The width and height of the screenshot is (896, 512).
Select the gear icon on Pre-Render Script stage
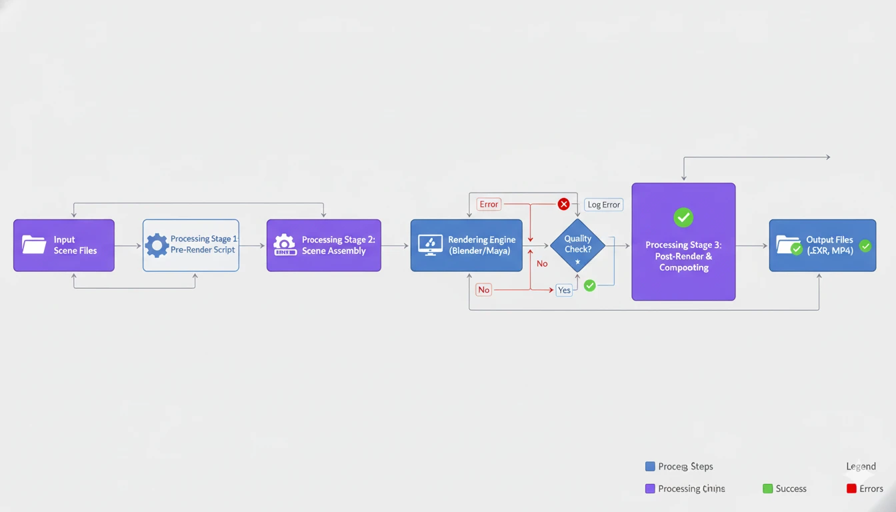click(157, 245)
